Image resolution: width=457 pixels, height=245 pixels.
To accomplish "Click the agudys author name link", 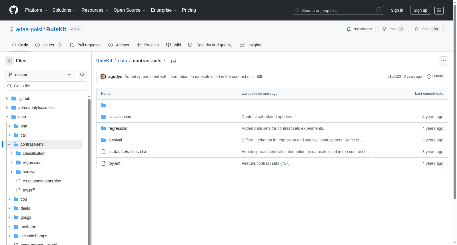I will tap(115, 77).
